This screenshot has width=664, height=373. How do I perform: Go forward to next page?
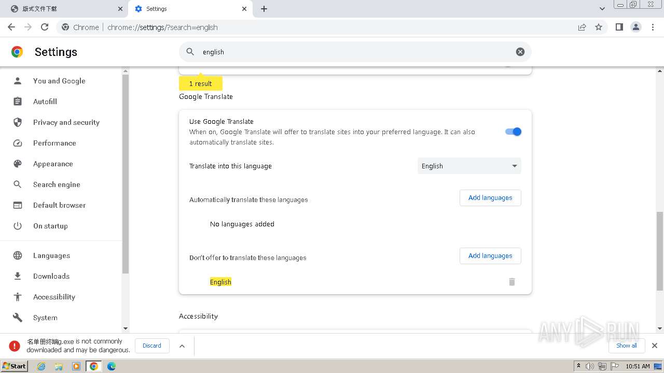tap(28, 27)
